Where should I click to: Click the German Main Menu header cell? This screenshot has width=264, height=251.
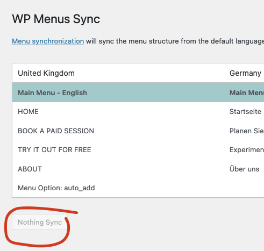(247, 92)
